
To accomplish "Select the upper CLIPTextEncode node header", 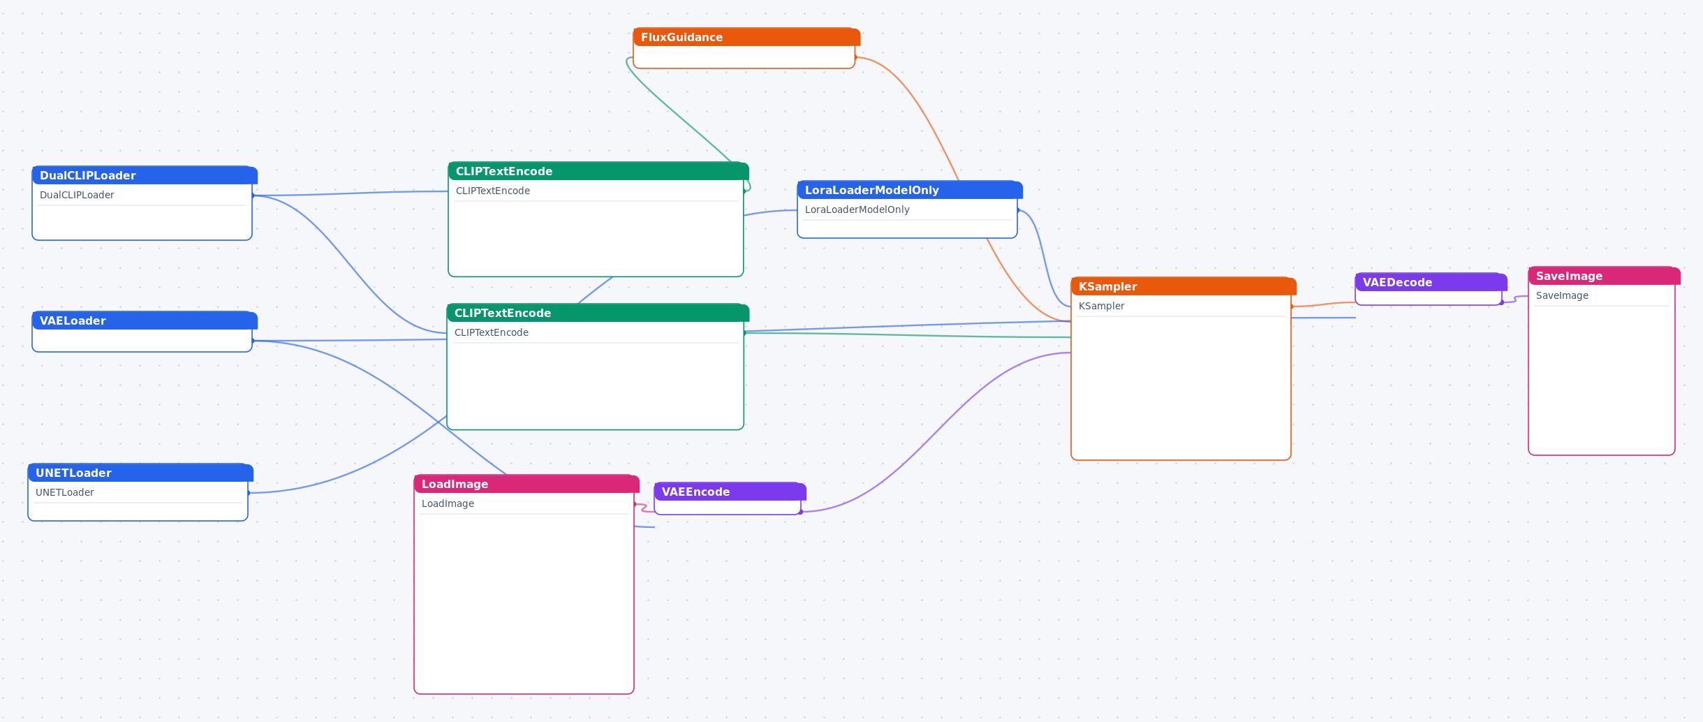I will [598, 171].
